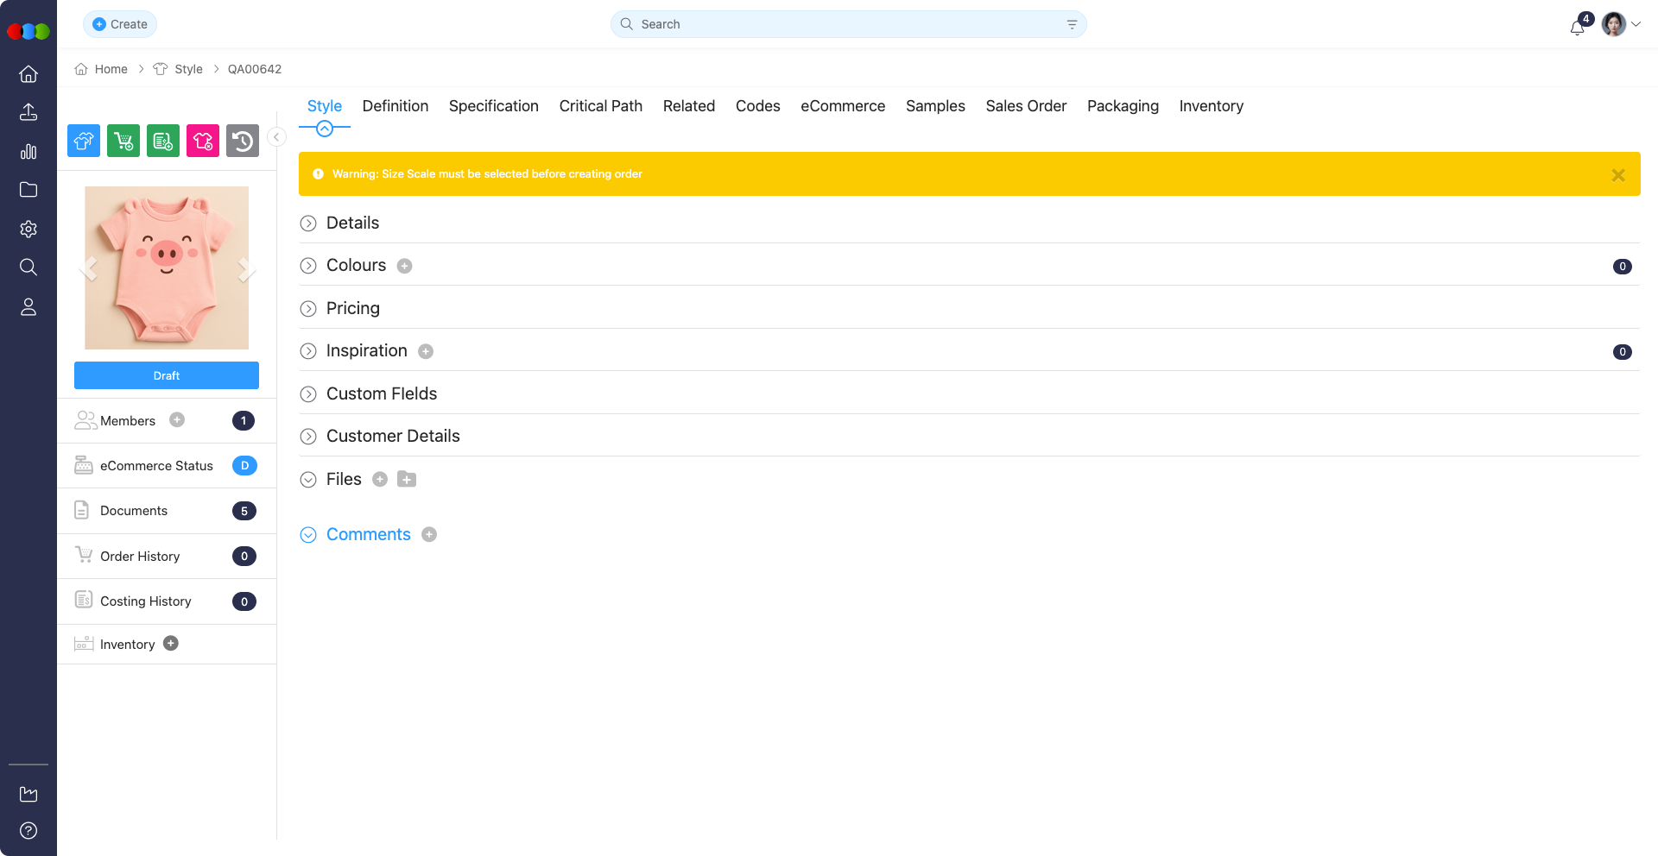The image size is (1658, 856).
Task: Click the green add costing sheet icon
Action: point(163,141)
